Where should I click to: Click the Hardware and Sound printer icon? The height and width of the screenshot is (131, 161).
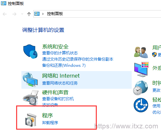31,98
